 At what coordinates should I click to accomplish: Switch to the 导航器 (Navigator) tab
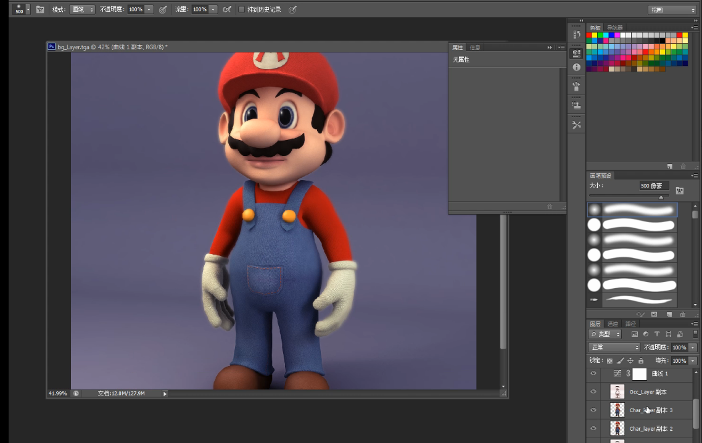click(x=615, y=28)
